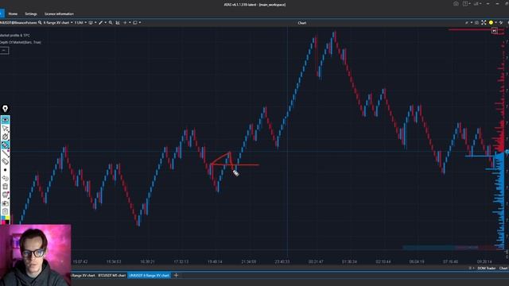Click the trash can to clear drawings

pyautogui.click(x=6, y=187)
